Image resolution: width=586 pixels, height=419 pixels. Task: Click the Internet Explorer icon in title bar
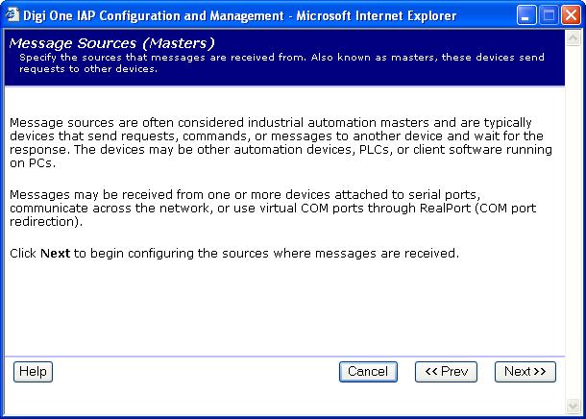pyautogui.click(x=13, y=14)
